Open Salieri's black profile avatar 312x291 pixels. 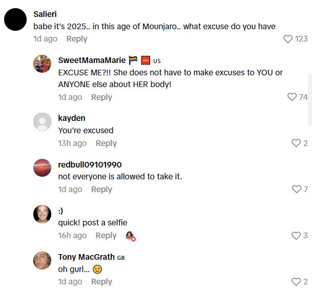click(x=15, y=19)
